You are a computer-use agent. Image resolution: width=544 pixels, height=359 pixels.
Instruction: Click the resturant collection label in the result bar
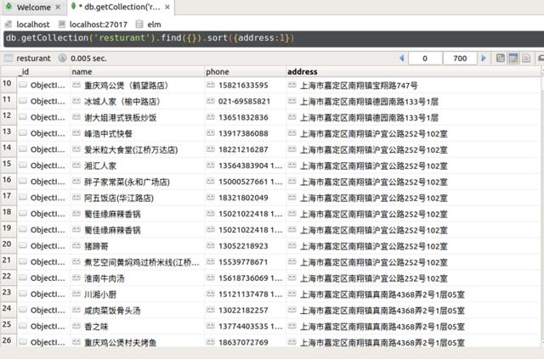33,59
